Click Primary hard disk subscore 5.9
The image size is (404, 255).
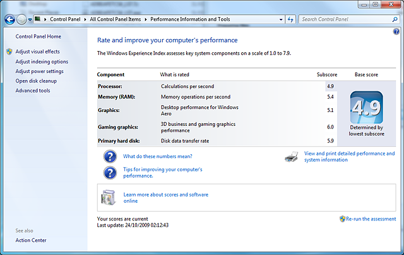[330, 141]
